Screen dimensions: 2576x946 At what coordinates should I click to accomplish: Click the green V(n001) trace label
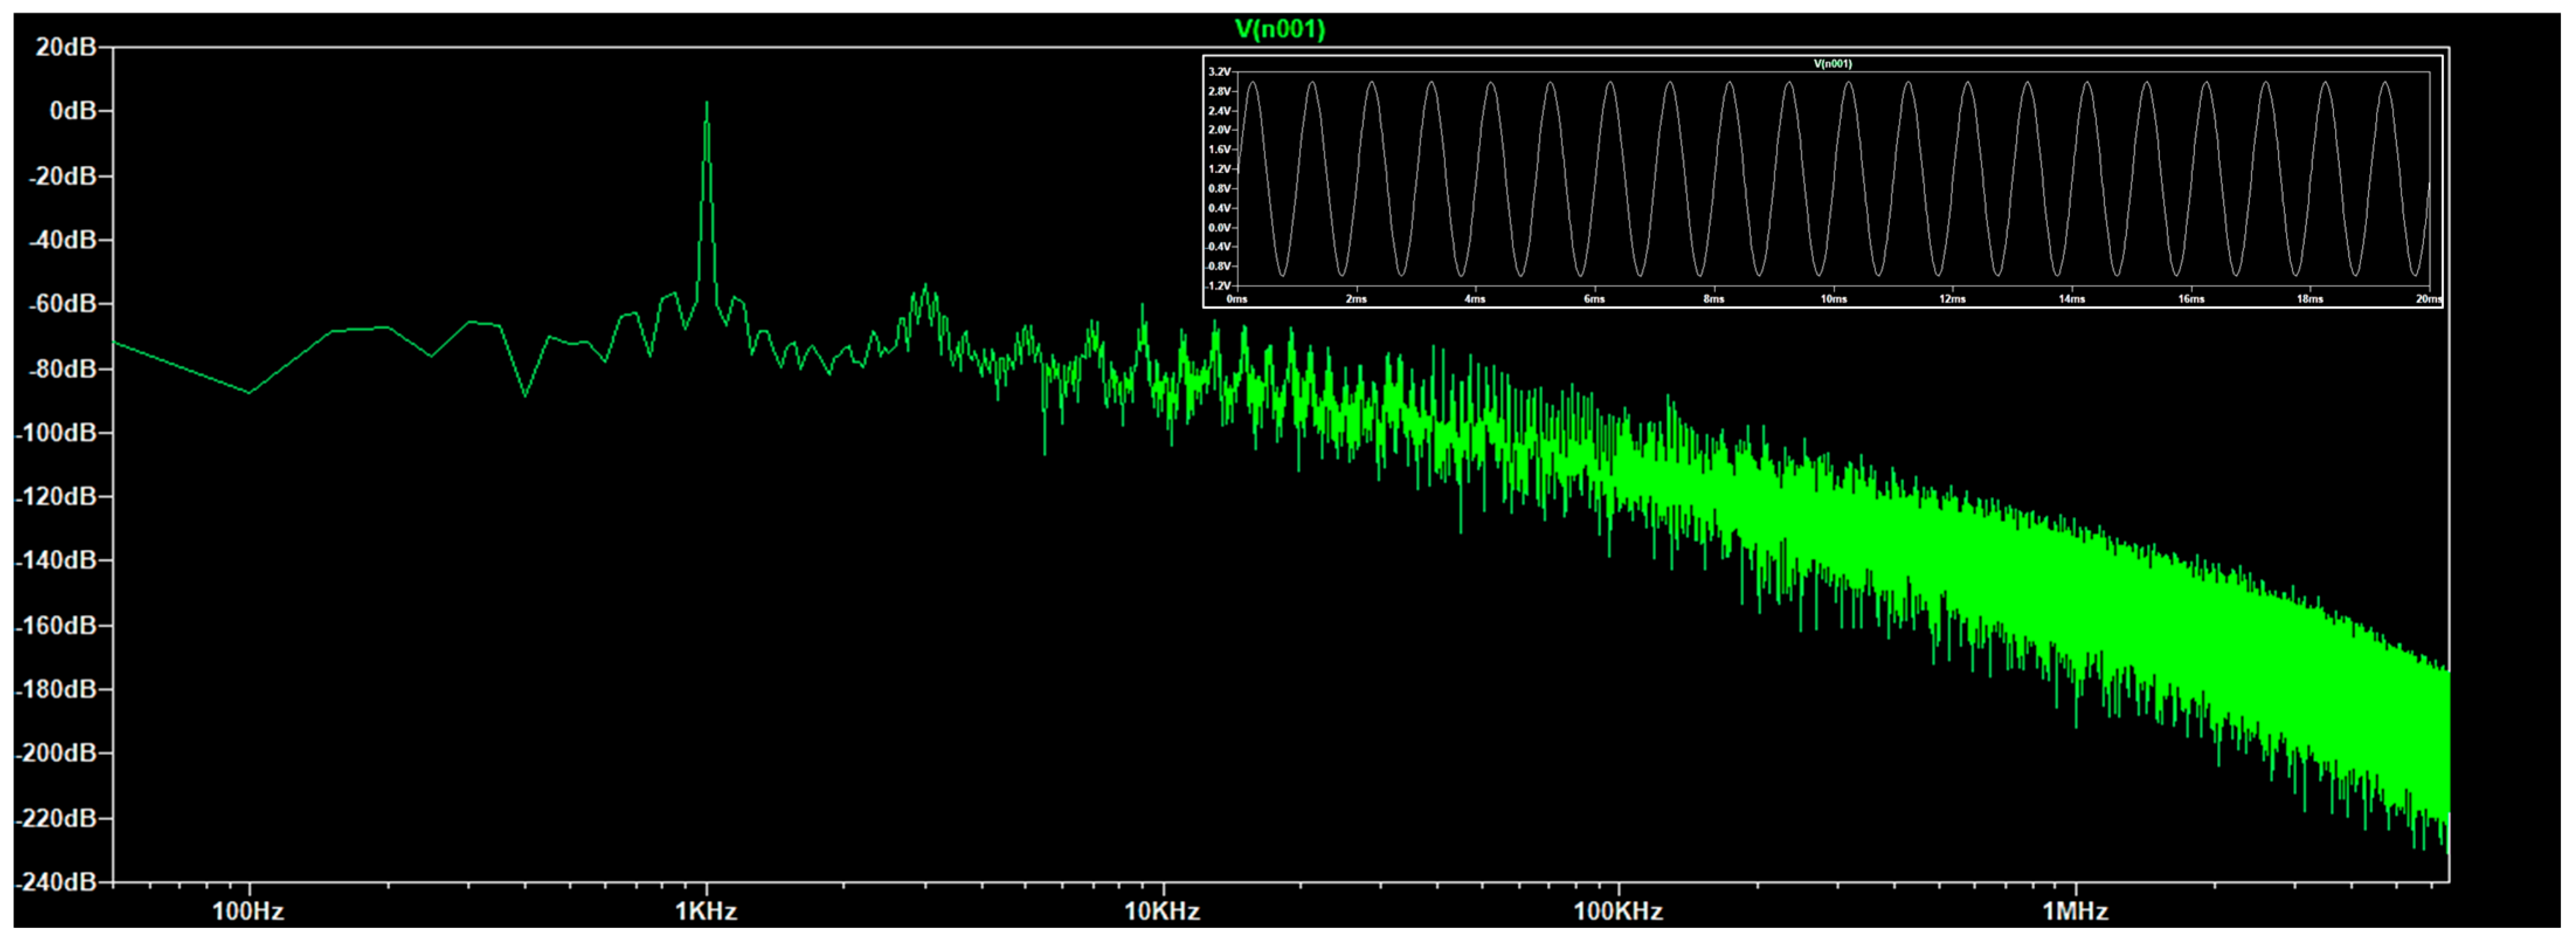tap(1279, 29)
